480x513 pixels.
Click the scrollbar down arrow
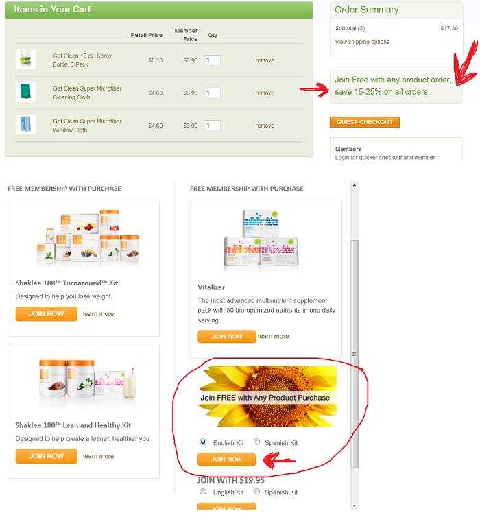click(x=355, y=506)
